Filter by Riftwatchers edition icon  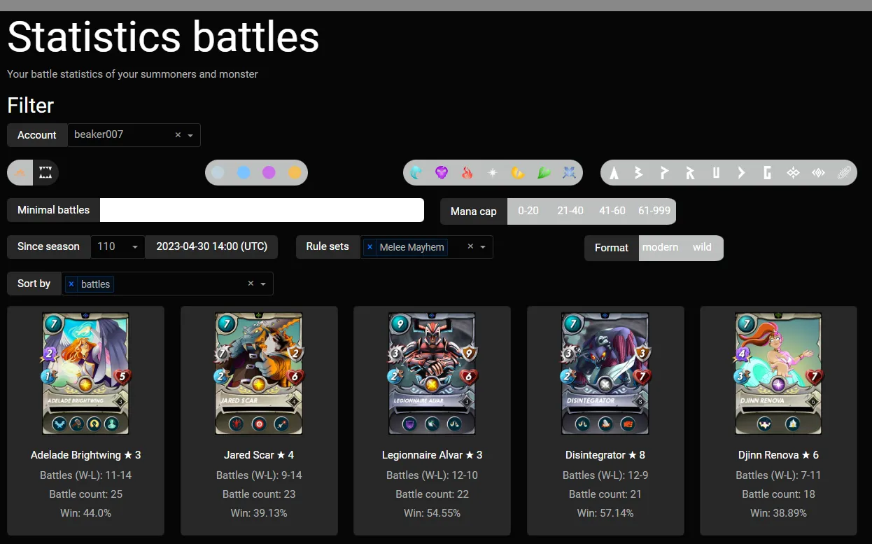(818, 173)
